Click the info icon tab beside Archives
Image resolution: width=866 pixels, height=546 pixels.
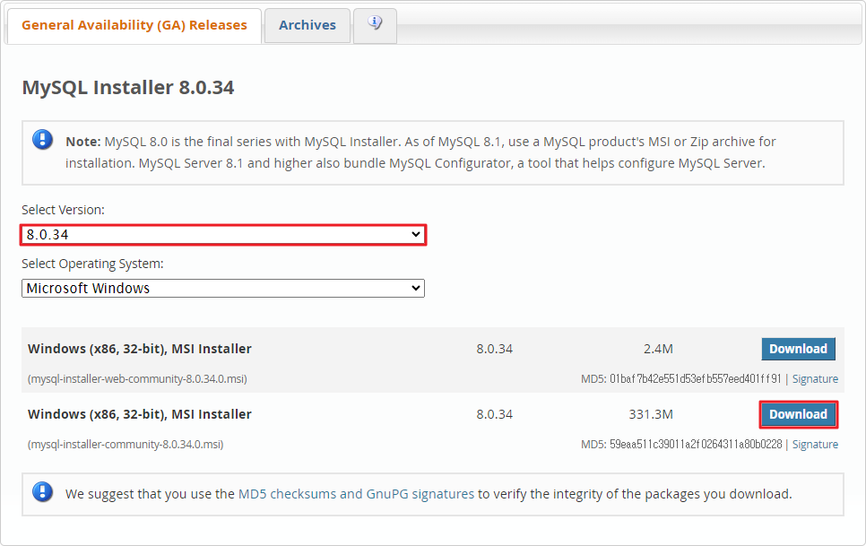click(375, 25)
